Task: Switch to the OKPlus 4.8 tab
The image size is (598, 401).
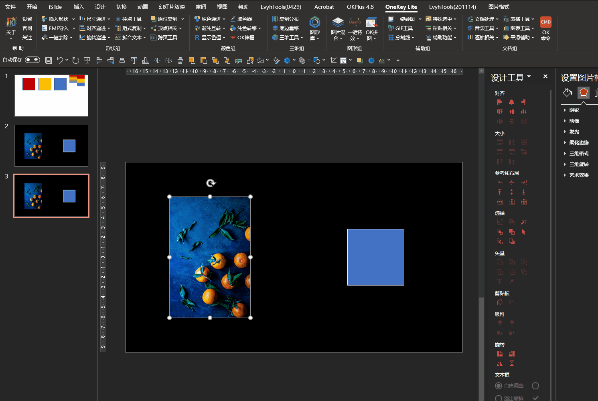Action: [360, 7]
